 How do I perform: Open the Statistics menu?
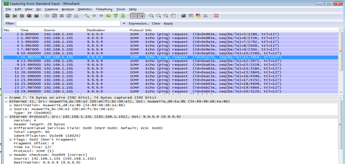click(85, 9)
